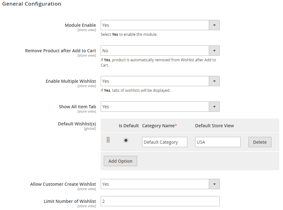Click the Show All Item Tab arrow button
This screenshot has height=210, width=283.
(x=214, y=107)
